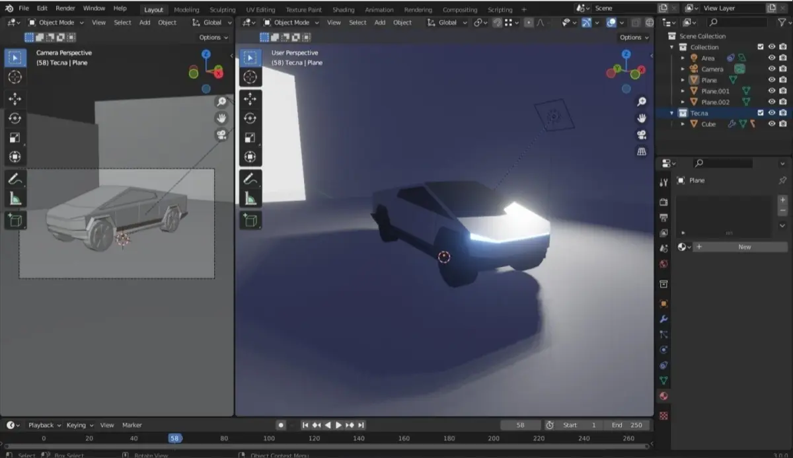Disable Plane in renders camera icon
793x458 pixels.
[x=783, y=80]
